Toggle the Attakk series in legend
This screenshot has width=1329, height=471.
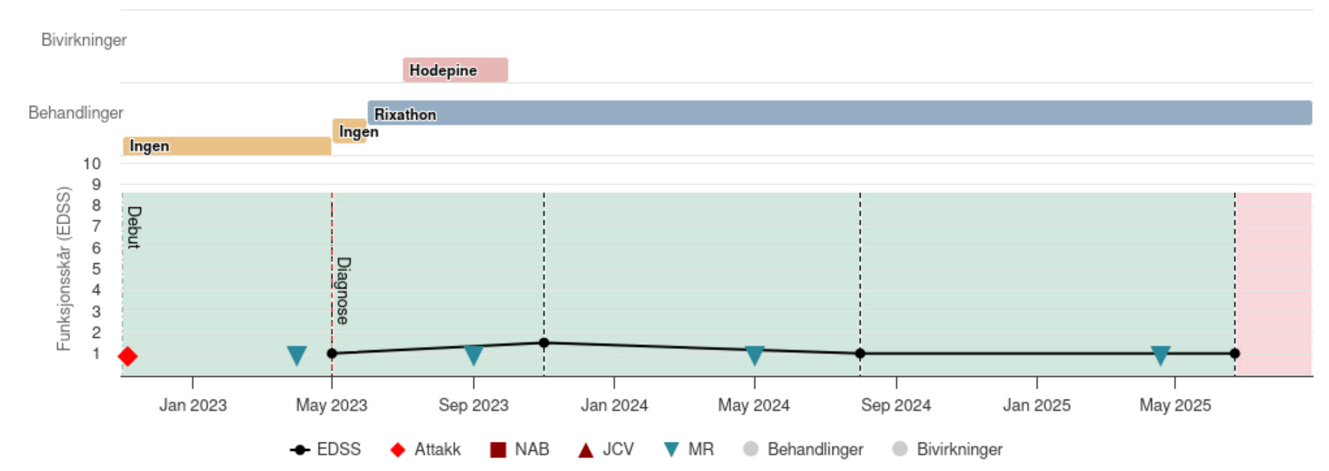click(425, 450)
